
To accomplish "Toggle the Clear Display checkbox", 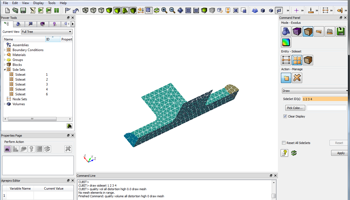I will point(285,116).
